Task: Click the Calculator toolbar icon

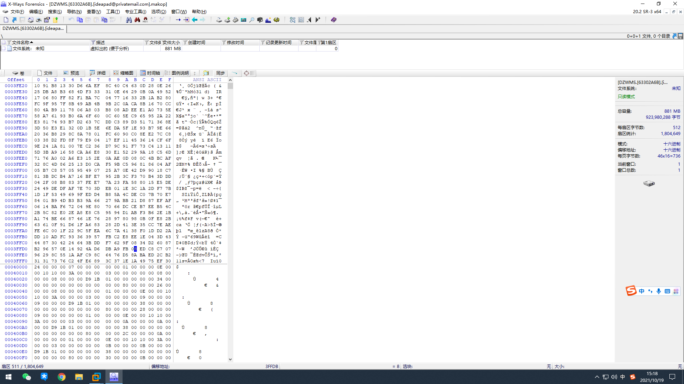Action: point(244,20)
